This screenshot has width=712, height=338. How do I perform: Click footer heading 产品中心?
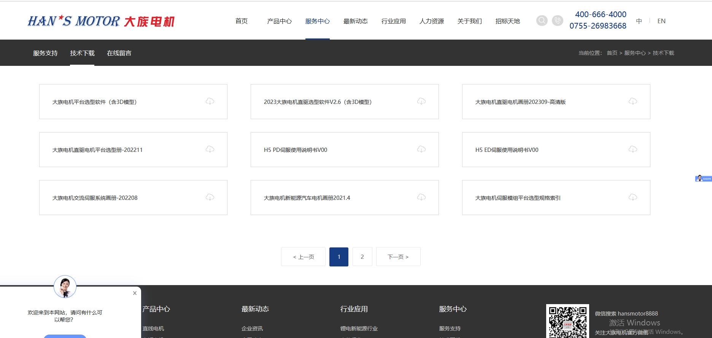(156, 309)
